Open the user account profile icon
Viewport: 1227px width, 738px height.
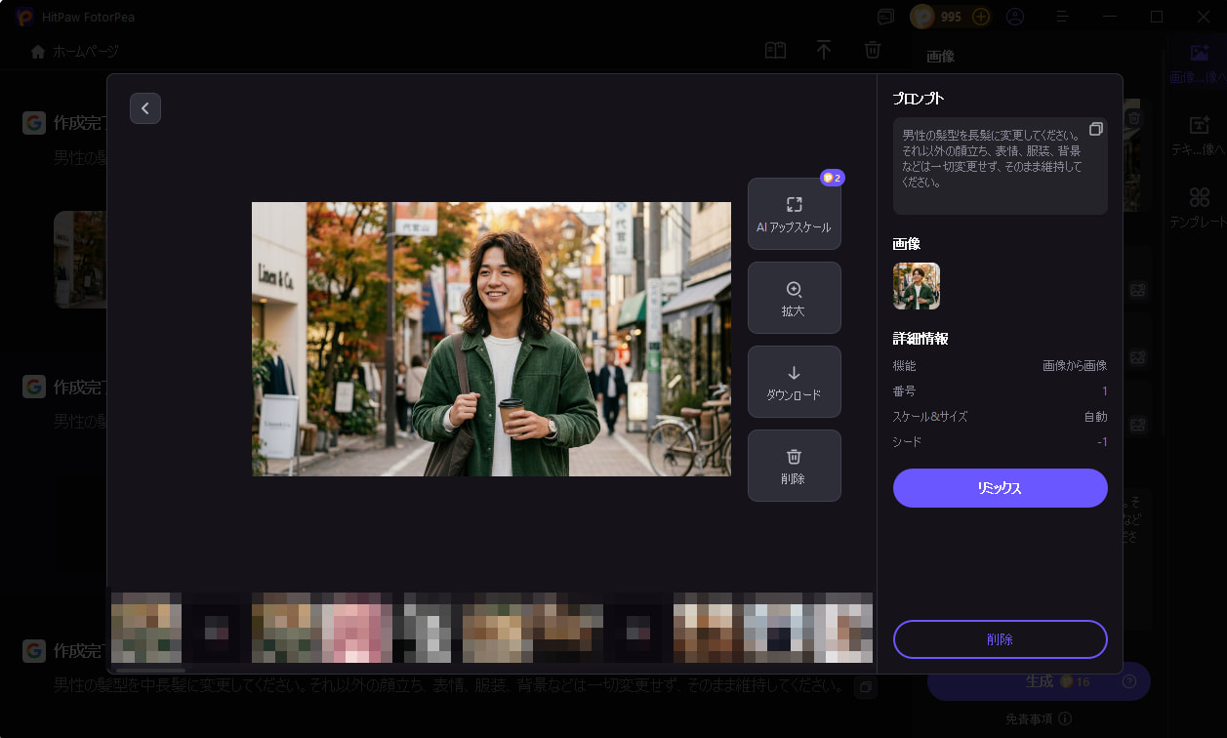(1015, 17)
